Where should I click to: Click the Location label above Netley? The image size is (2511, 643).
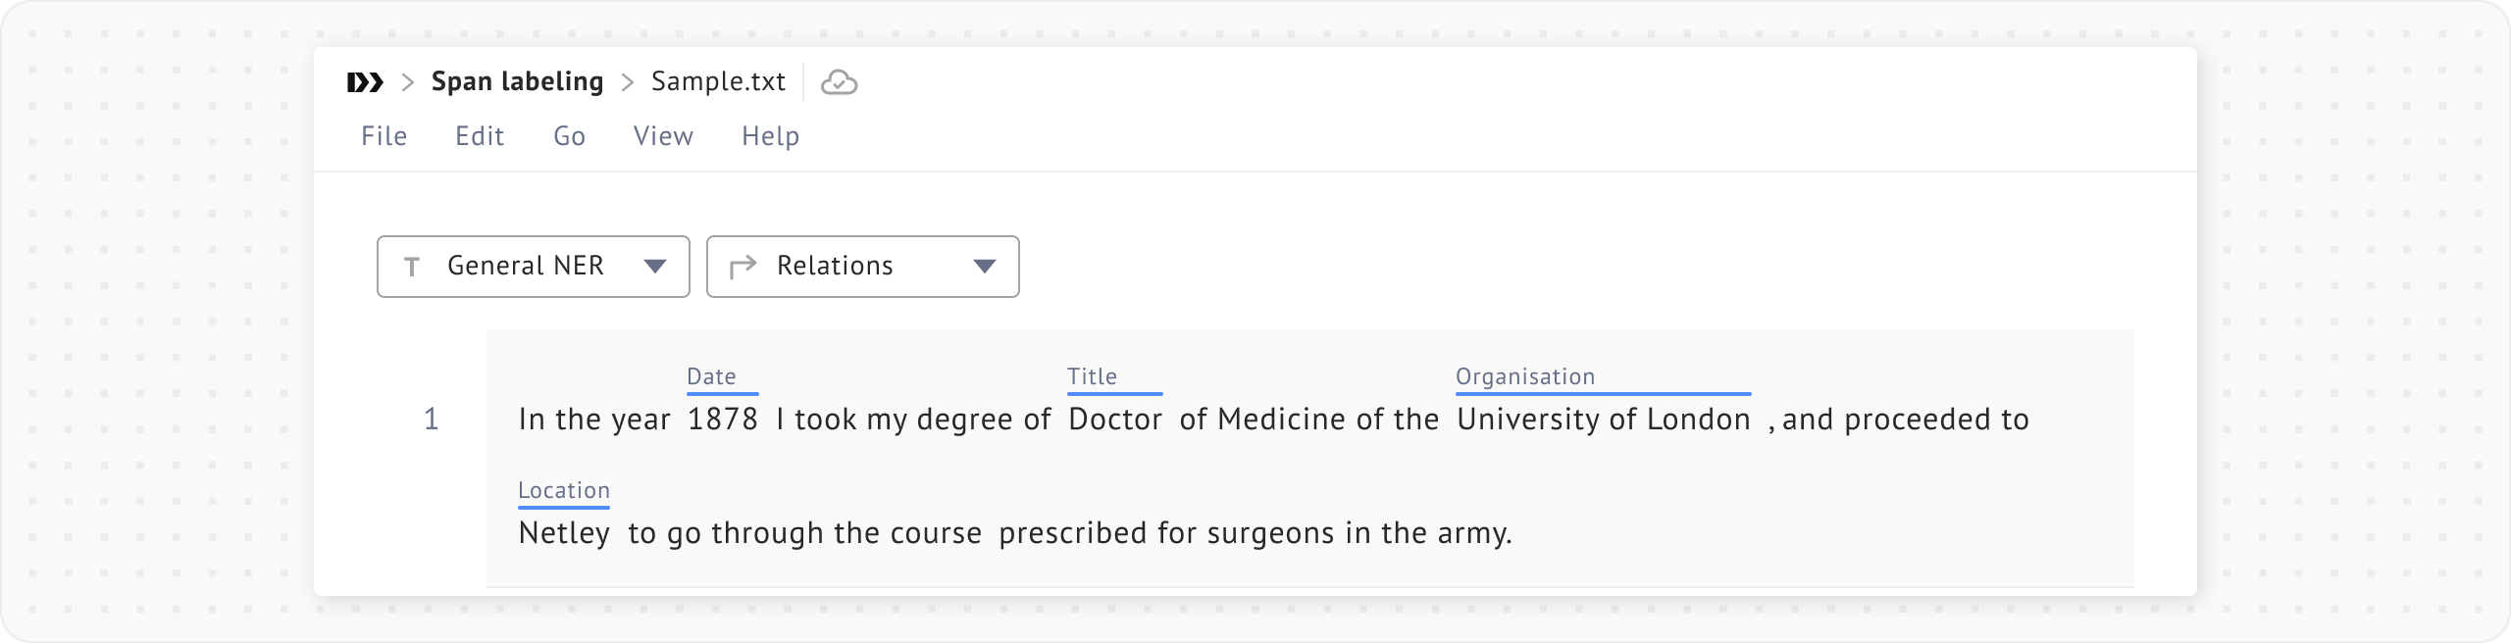tap(564, 490)
